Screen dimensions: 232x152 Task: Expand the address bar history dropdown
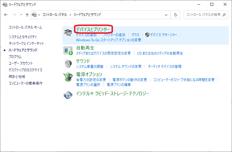tap(166, 15)
